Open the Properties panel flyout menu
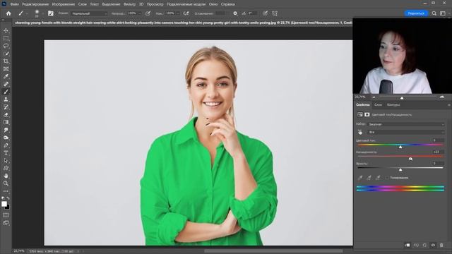Screen dimensions: 452x254 449,105
